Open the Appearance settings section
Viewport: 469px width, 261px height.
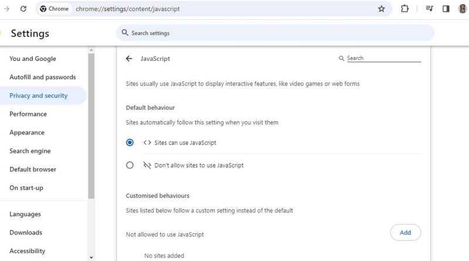click(27, 133)
